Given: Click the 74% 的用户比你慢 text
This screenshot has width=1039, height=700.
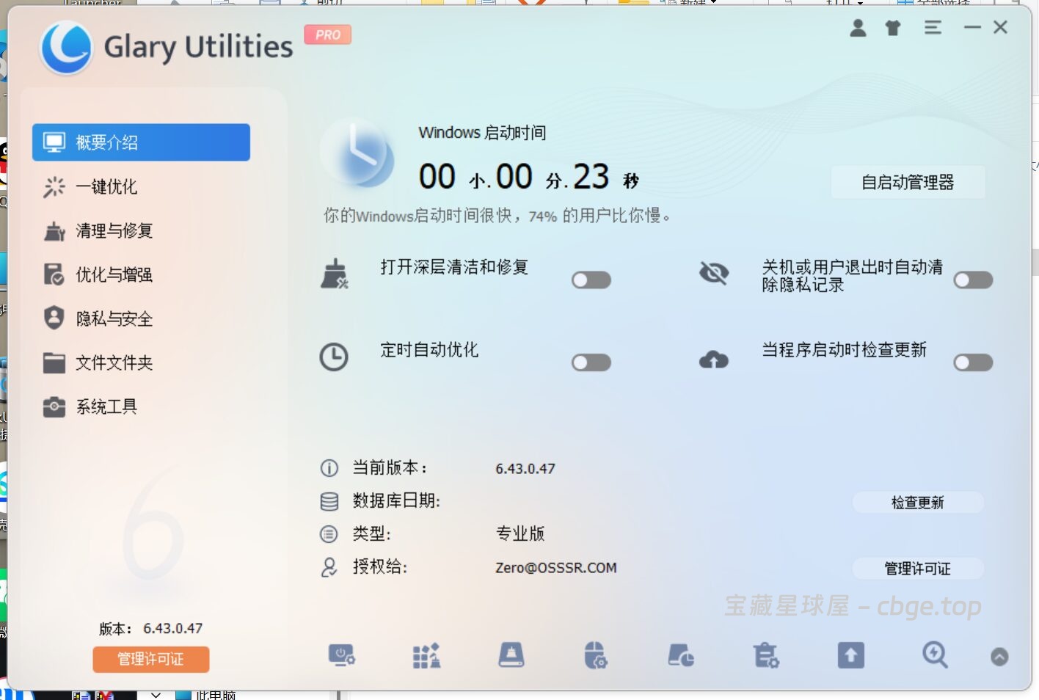Looking at the screenshot, I should coord(599,216).
